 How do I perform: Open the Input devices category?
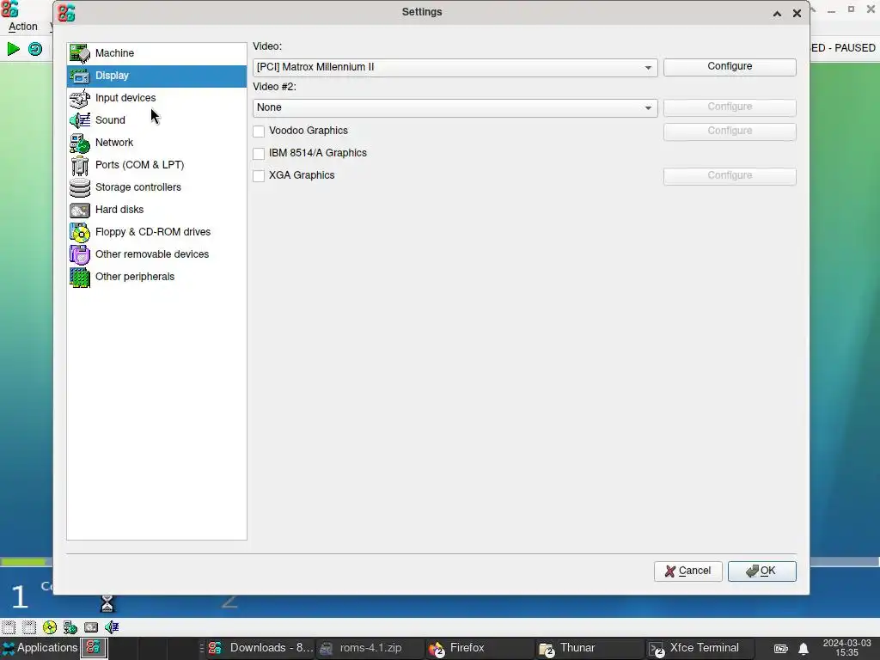[x=156, y=98]
